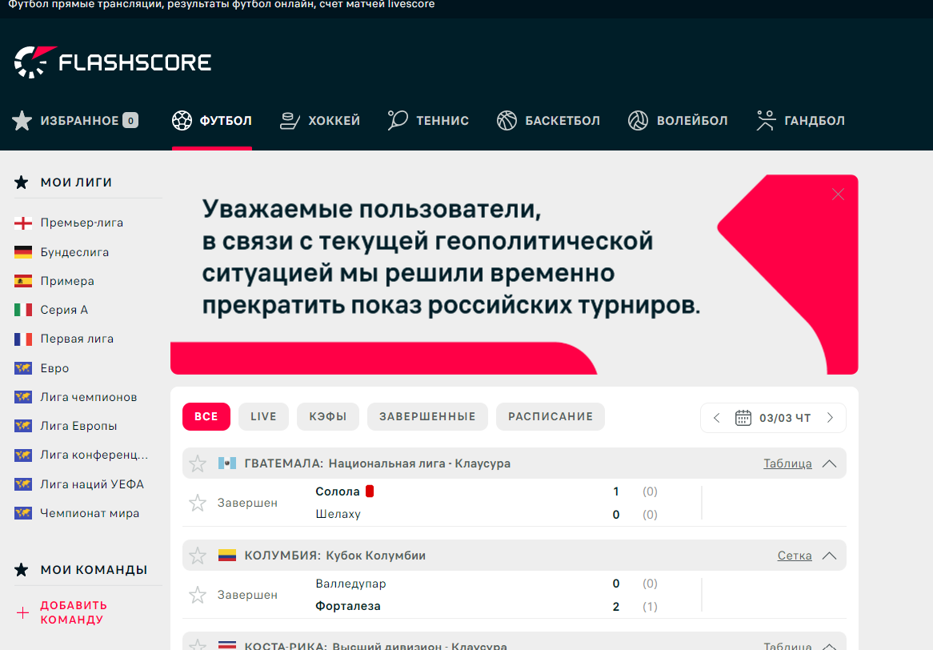The height and width of the screenshot is (650, 933).
Task: Favorite the Гватемала league star
Action: (198, 463)
